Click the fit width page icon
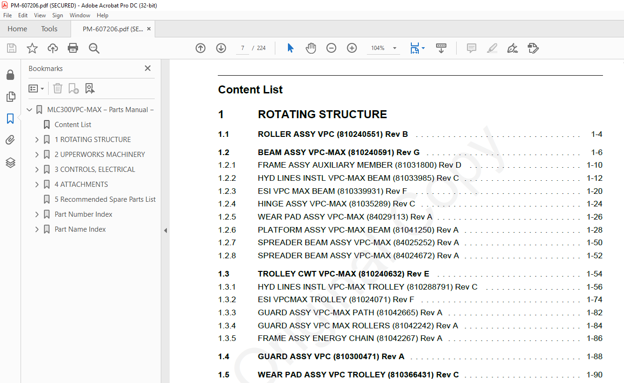This screenshot has height=383, width=624. 415,48
